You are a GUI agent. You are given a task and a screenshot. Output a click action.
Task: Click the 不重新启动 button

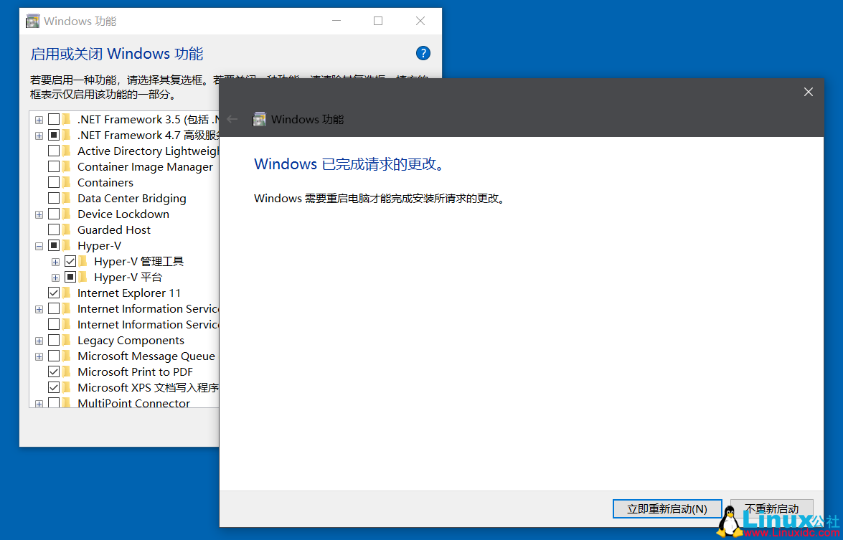(771, 509)
